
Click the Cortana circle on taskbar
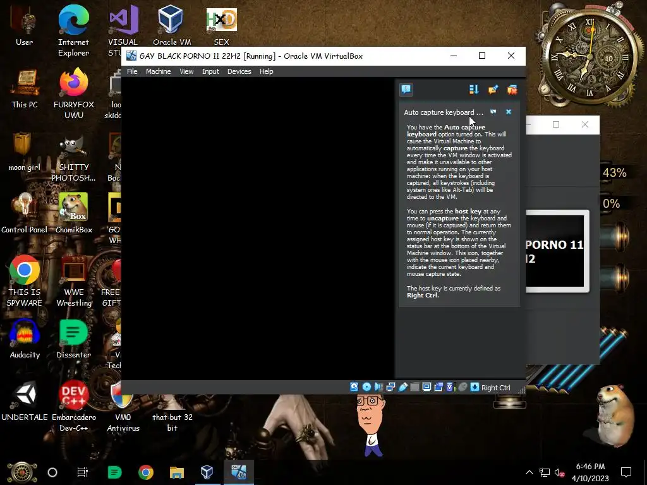click(x=52, y=472)
